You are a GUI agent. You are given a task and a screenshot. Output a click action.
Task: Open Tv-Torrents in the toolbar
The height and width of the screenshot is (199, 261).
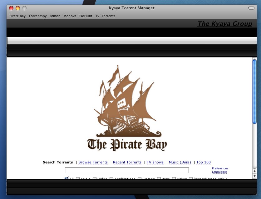coord(105,16)
